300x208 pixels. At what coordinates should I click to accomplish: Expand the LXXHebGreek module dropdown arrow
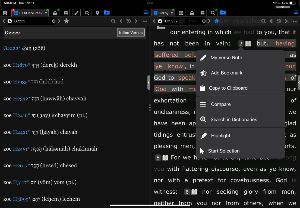click(46, 13)
